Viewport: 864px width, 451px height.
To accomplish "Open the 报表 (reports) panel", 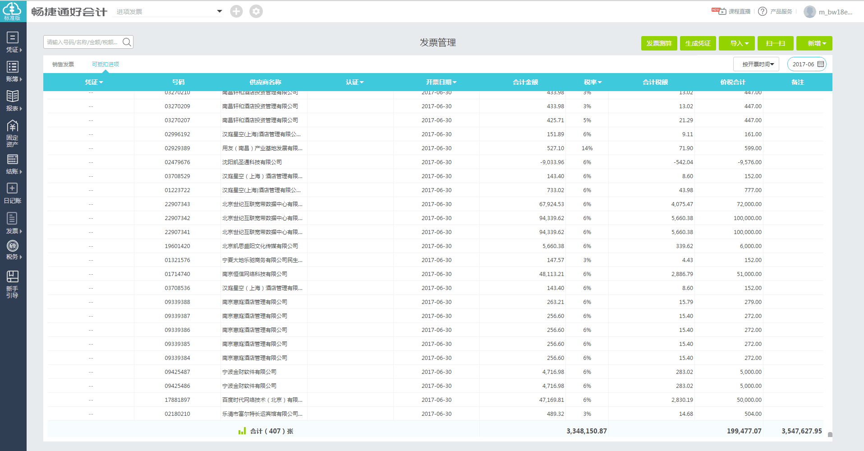I will coord(13,100).
